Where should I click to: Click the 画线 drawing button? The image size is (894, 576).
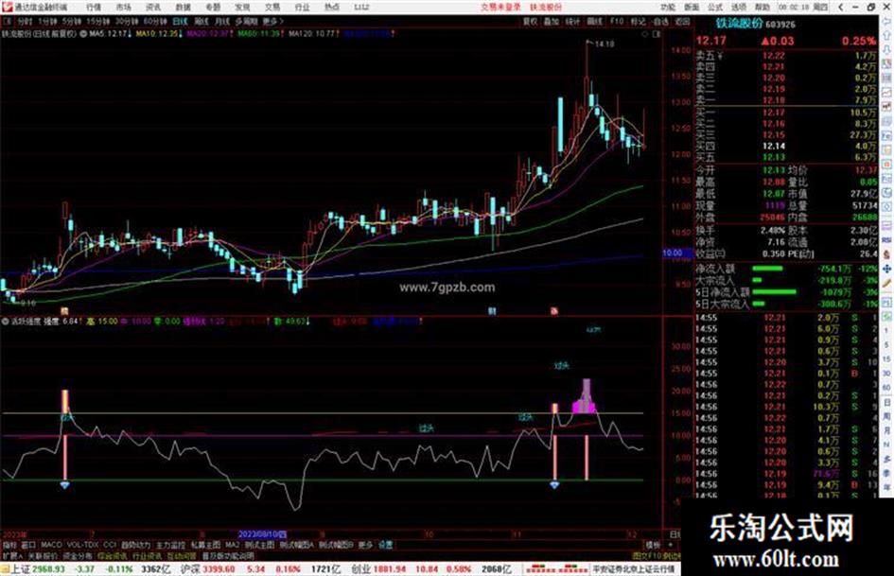click(x=595, y=21)
